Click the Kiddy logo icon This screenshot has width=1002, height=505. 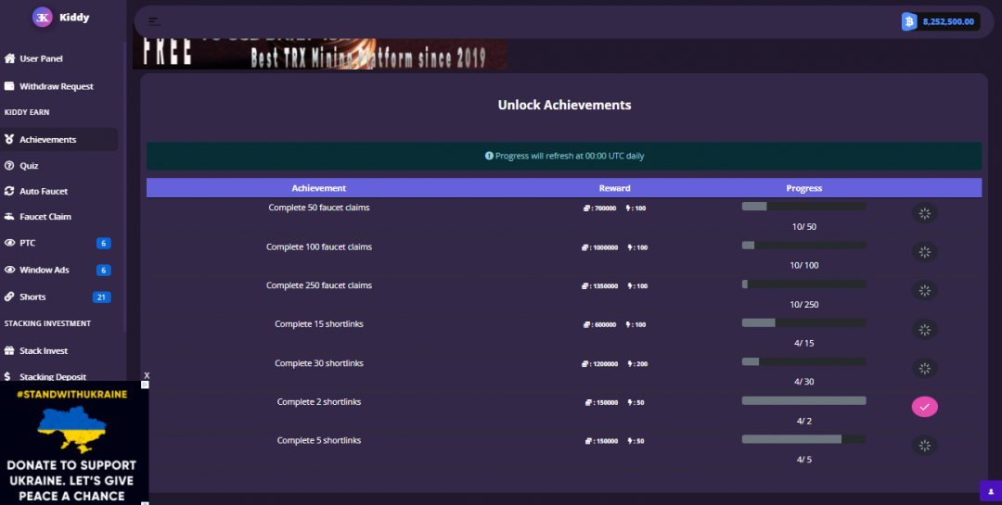(x=42, y=17)
